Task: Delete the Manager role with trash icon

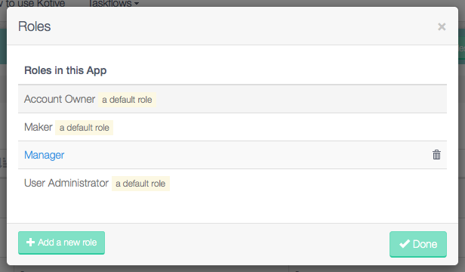Action: (x=436, y=155)
